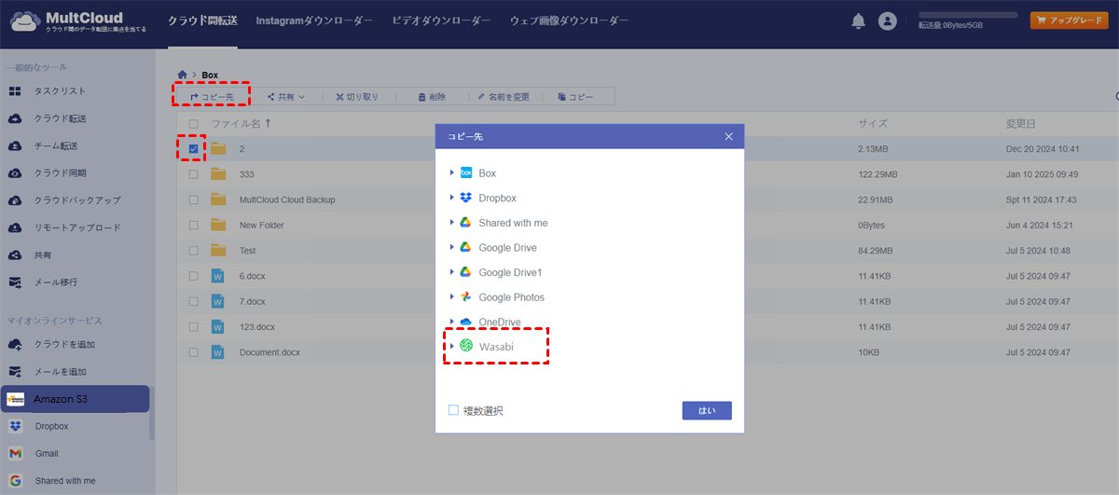Click the Box breadcrumb link
Image resolution: width=1119 pixels, height=495 pixels.
point(210,74)
